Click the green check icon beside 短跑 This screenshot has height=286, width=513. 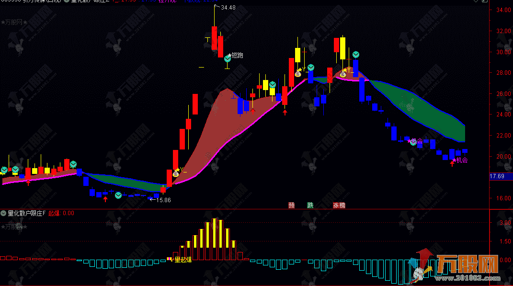coord(228,58)
